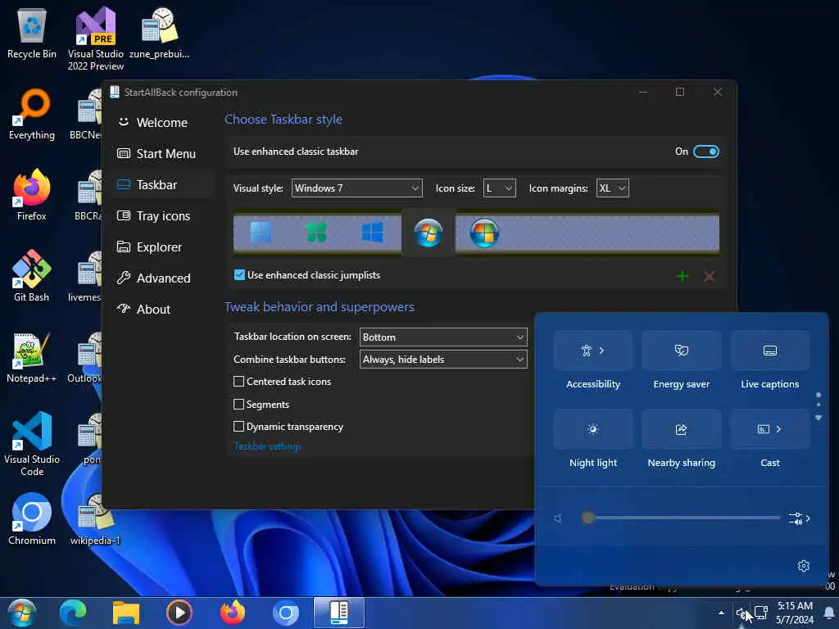Image resolution: width=839 pixels, height=629 pixels.
Task: Open Taskbar location on screen dropdown
Action: point(443,337)
